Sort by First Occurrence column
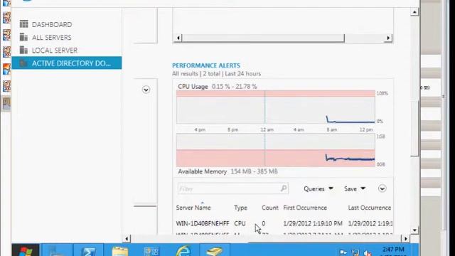 click(x=305, y=208)
